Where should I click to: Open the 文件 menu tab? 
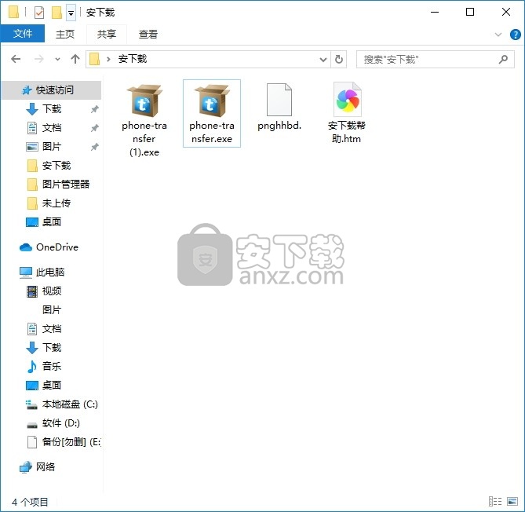click(23, 34)
